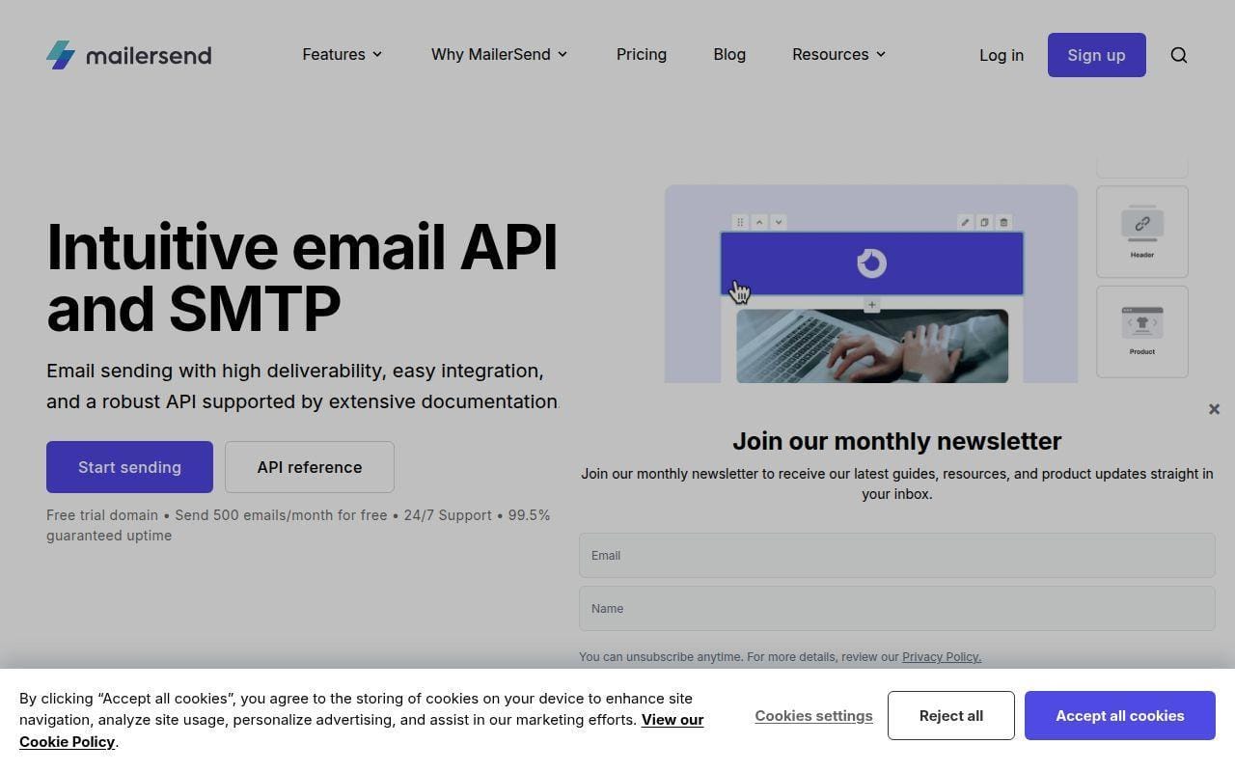Close the newsletter popup with X
The image size is (1235, 772).
coord(1214,409)
